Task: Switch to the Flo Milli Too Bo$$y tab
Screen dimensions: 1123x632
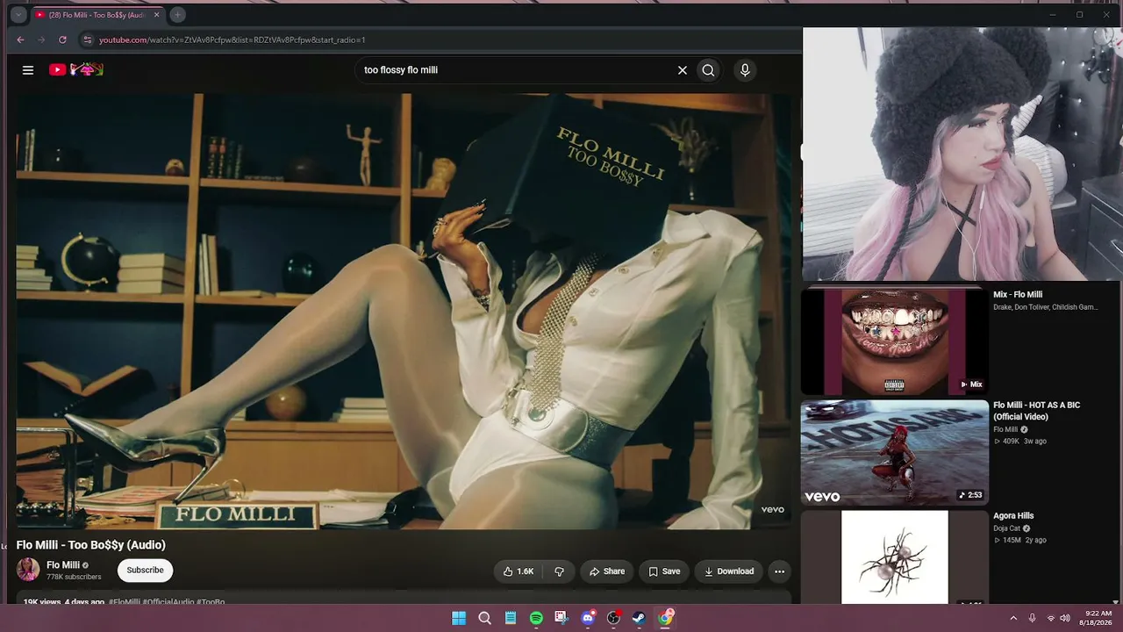Action: tap(97, 15)
